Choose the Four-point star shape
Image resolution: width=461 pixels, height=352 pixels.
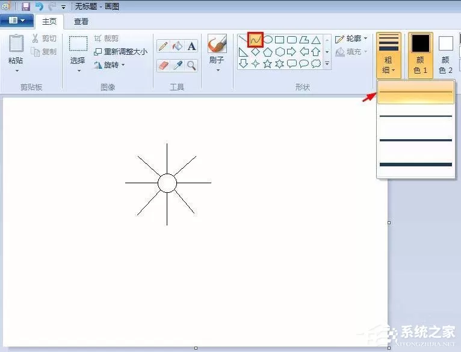point(255,63)
